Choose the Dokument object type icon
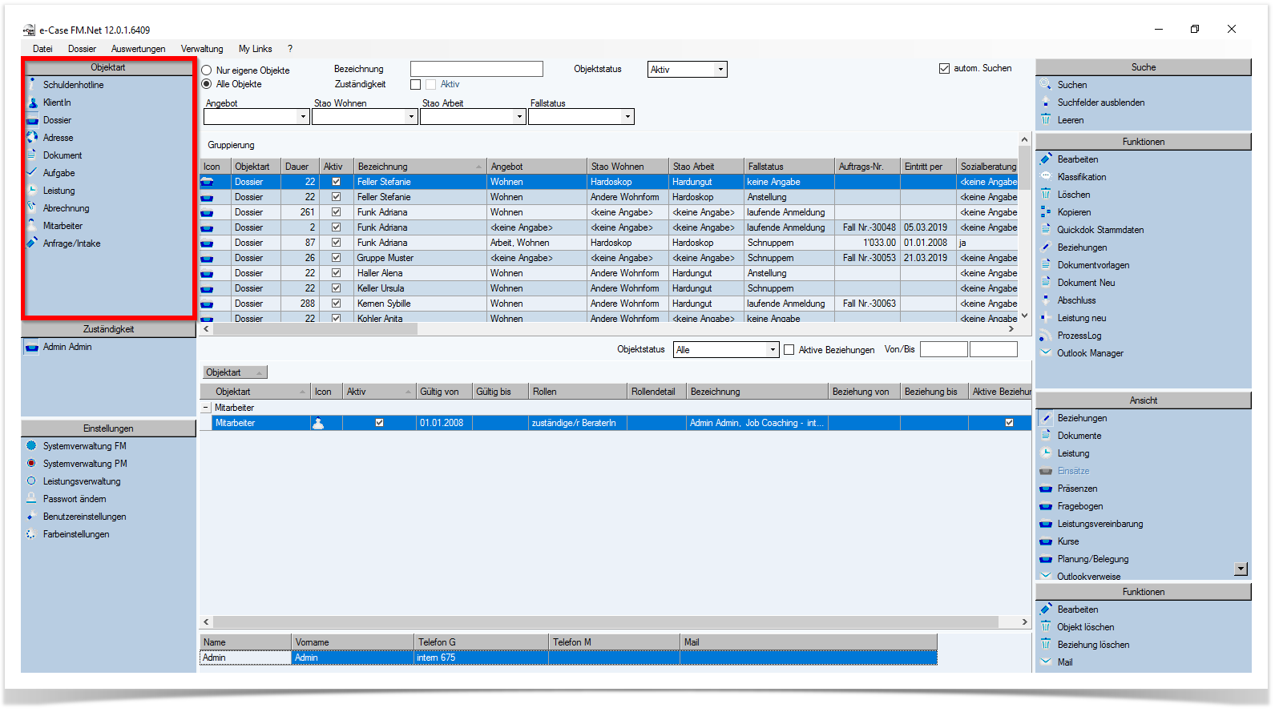This screenshot has height=712, width=1279. (32, 155)
